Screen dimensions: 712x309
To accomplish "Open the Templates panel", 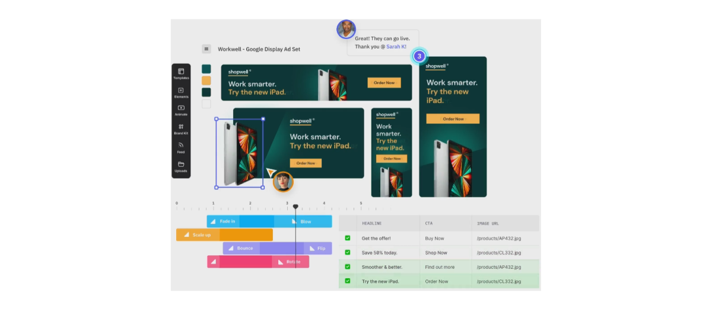I will (x=181, y=74).
